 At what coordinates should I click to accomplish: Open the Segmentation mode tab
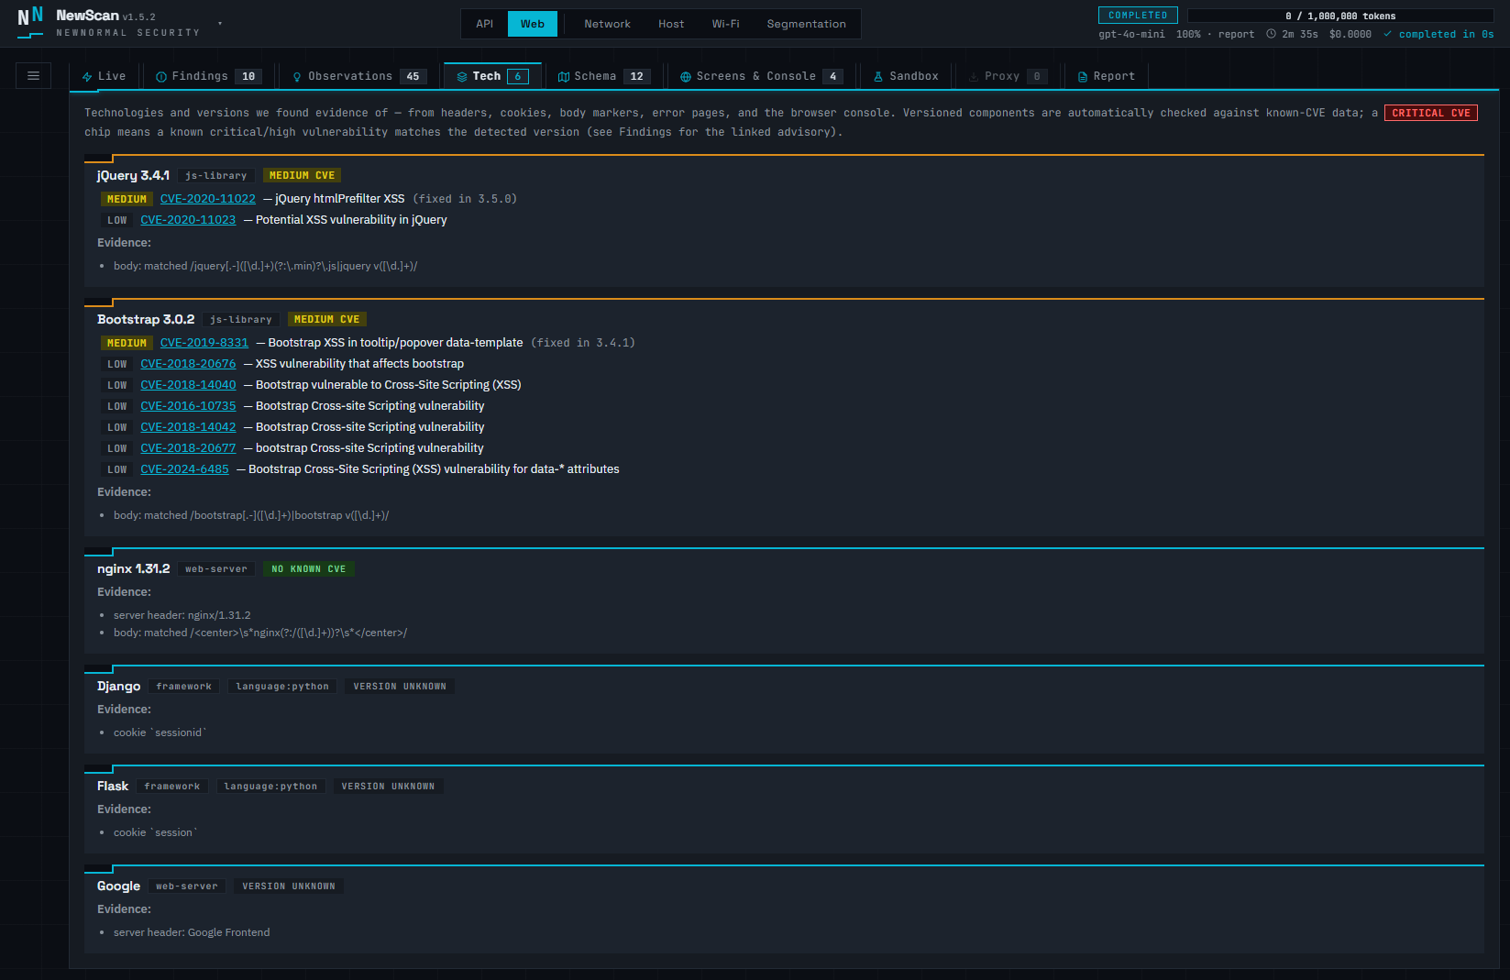tap(807, 24)
